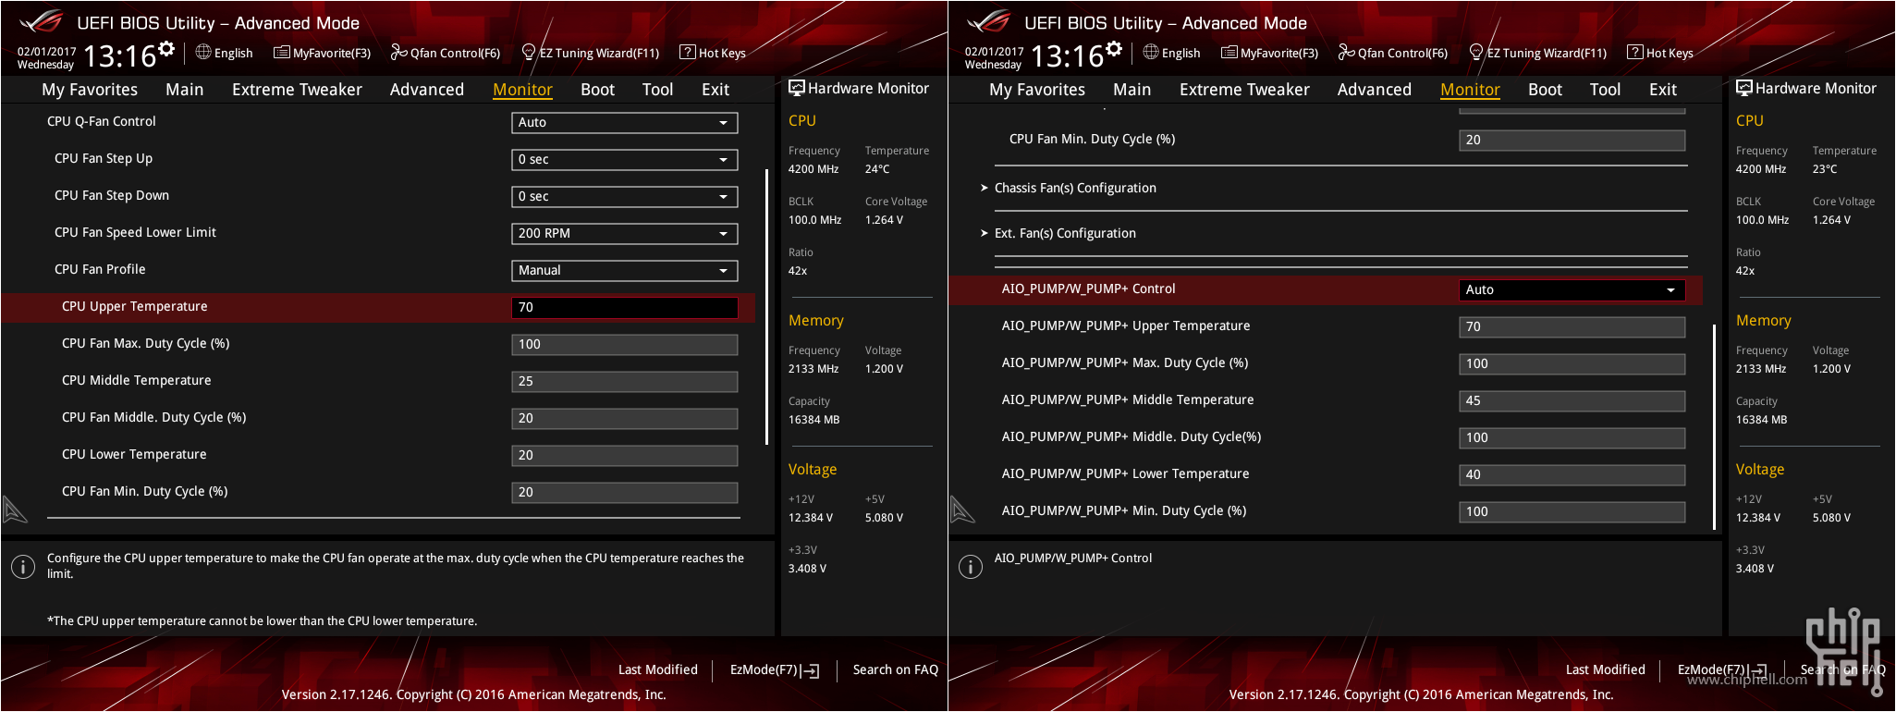Open Qfan Control(F6) in left window
Viewport: 1896px width, 712px height.
point(446,53)
